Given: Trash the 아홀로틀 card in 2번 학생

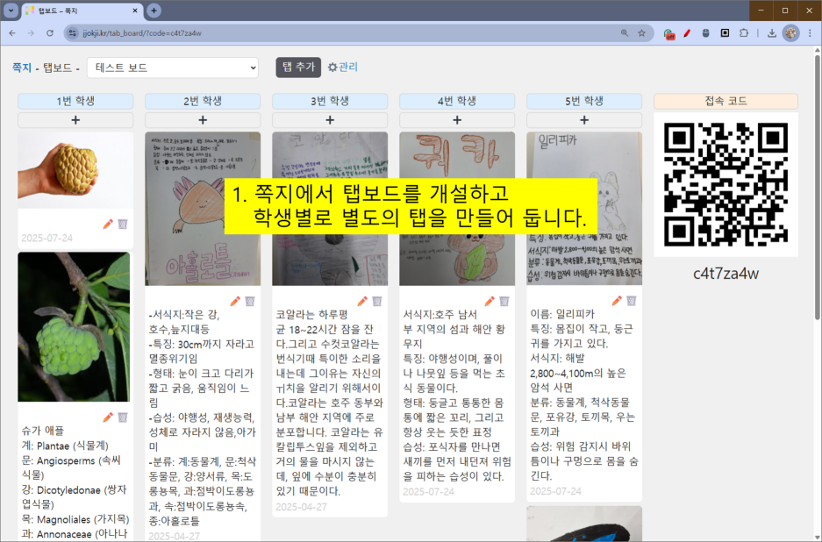Looking at the screenshot, I should [250, 301].
